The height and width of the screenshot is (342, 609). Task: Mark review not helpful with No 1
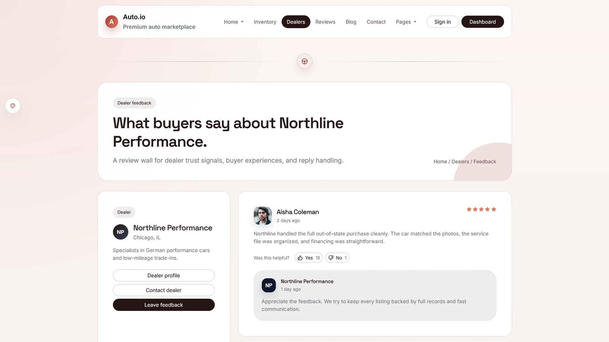337,258
